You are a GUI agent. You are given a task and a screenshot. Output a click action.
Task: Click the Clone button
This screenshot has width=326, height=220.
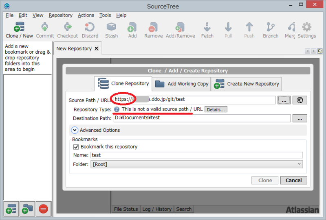click(x=265, y=181)
